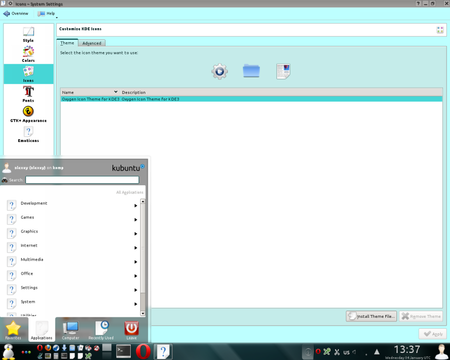
Task: Click the download arrow quicklaunch icon
Action: (64, 348)
